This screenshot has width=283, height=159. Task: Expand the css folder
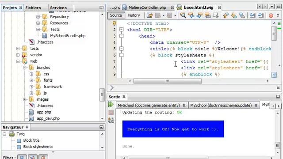[x=31, y=74]
